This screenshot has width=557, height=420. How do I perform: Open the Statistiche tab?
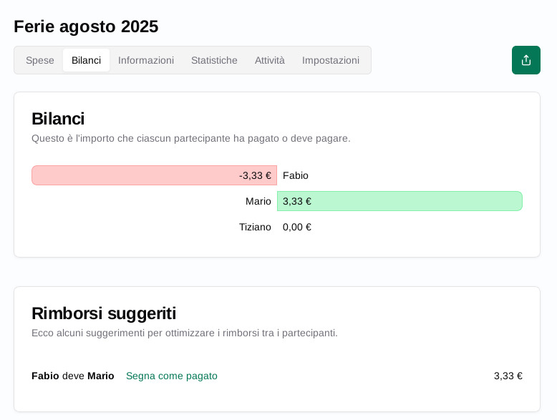click(214, 60)
